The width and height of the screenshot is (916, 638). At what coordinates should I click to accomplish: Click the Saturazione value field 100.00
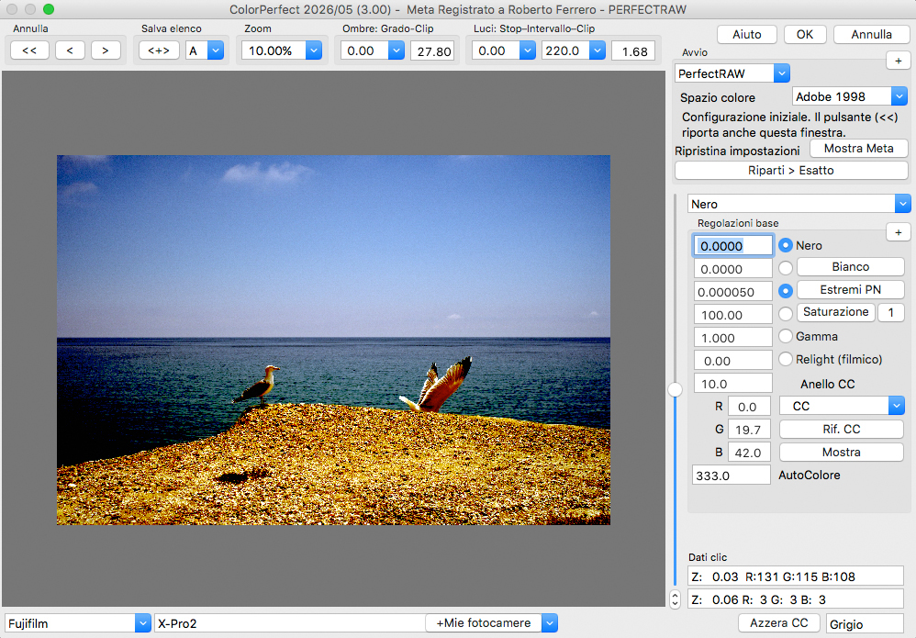[x=733, y=315]
